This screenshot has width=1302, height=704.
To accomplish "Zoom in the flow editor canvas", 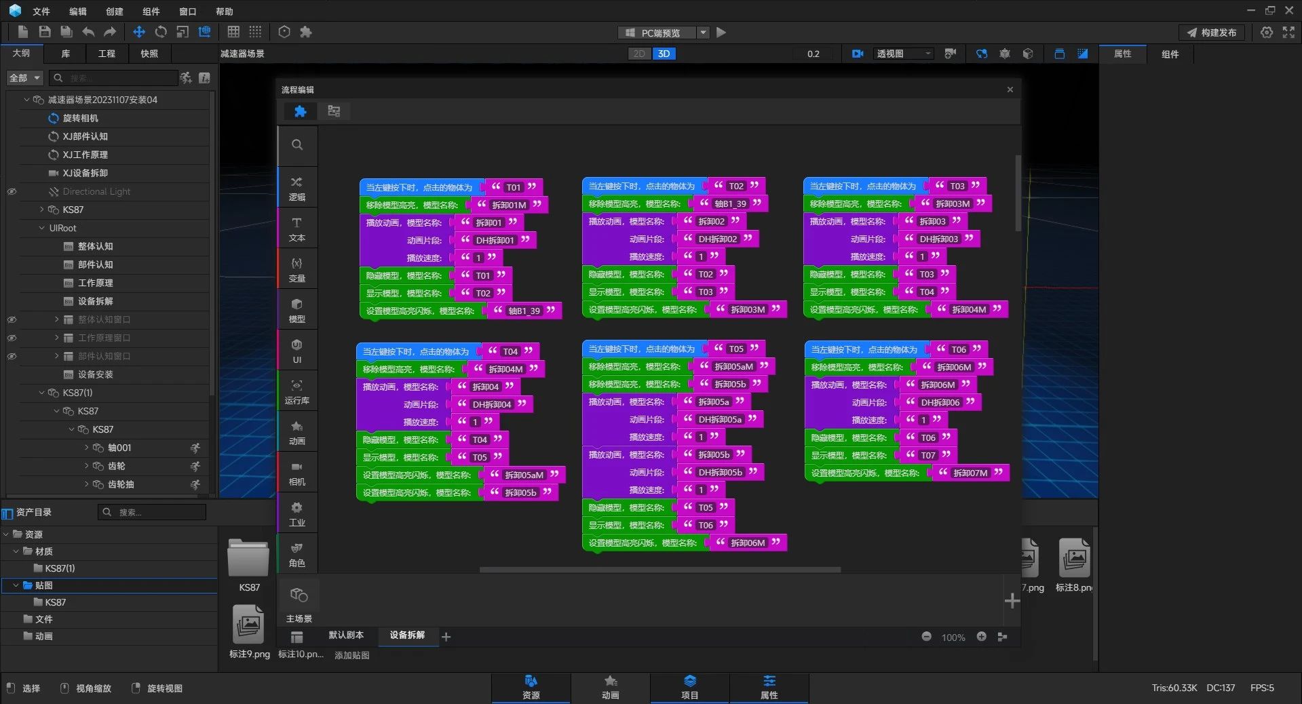I will click(981, 637).
